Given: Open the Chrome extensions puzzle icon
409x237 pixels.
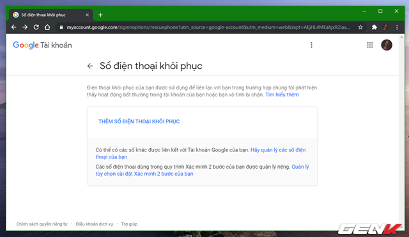Looking at the screenshot, I should pos(374,27).
